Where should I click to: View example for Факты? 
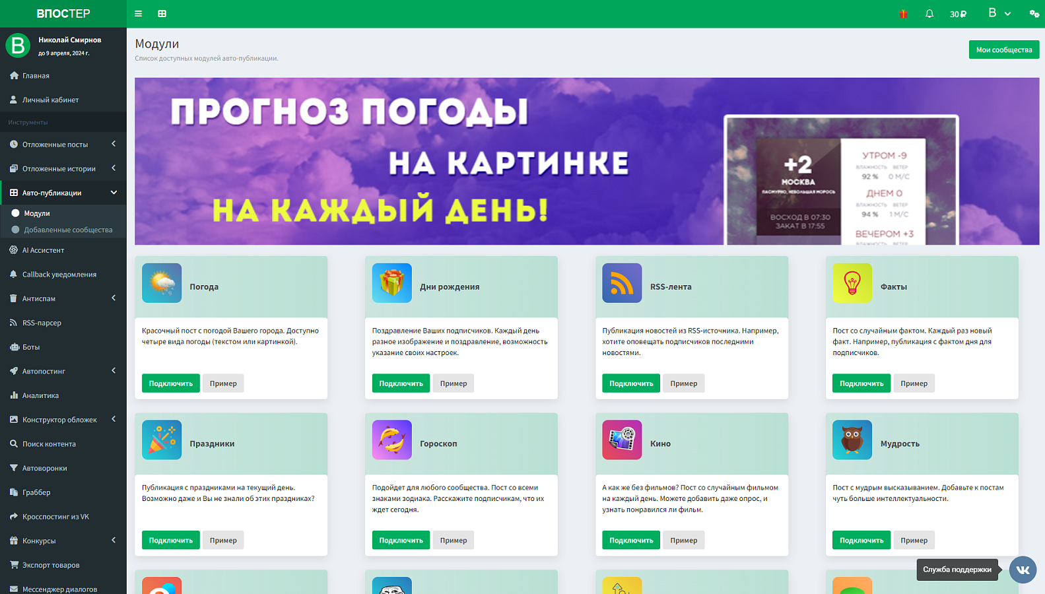pos(914,383)
